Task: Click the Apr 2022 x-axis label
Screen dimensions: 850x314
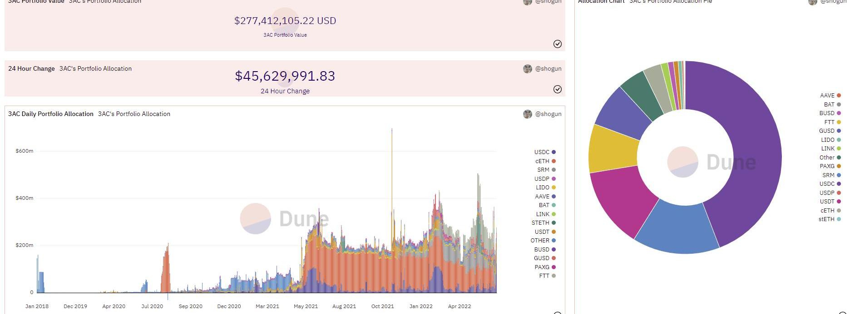Action: point(460,306)
